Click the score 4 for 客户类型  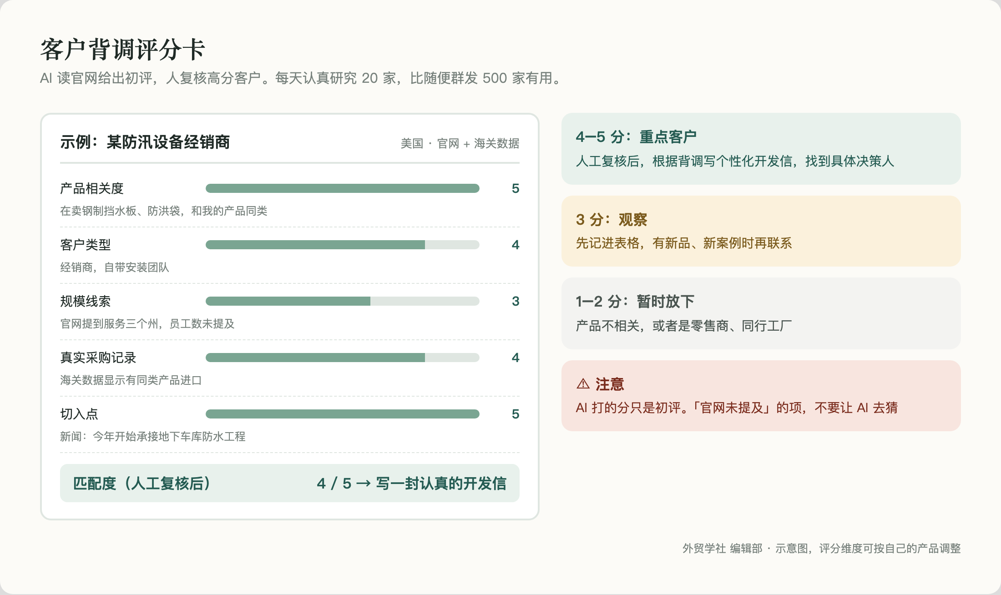pos(516,245)
